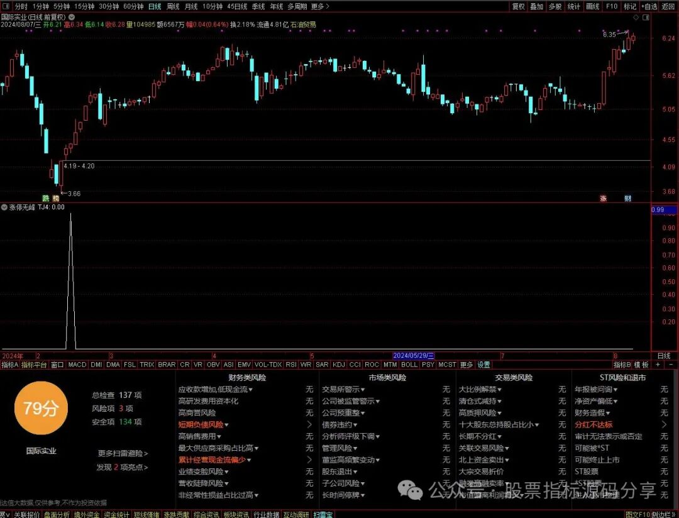Click the 叠加 overlay button
The image size is (679, 518).
click(536, 6)
